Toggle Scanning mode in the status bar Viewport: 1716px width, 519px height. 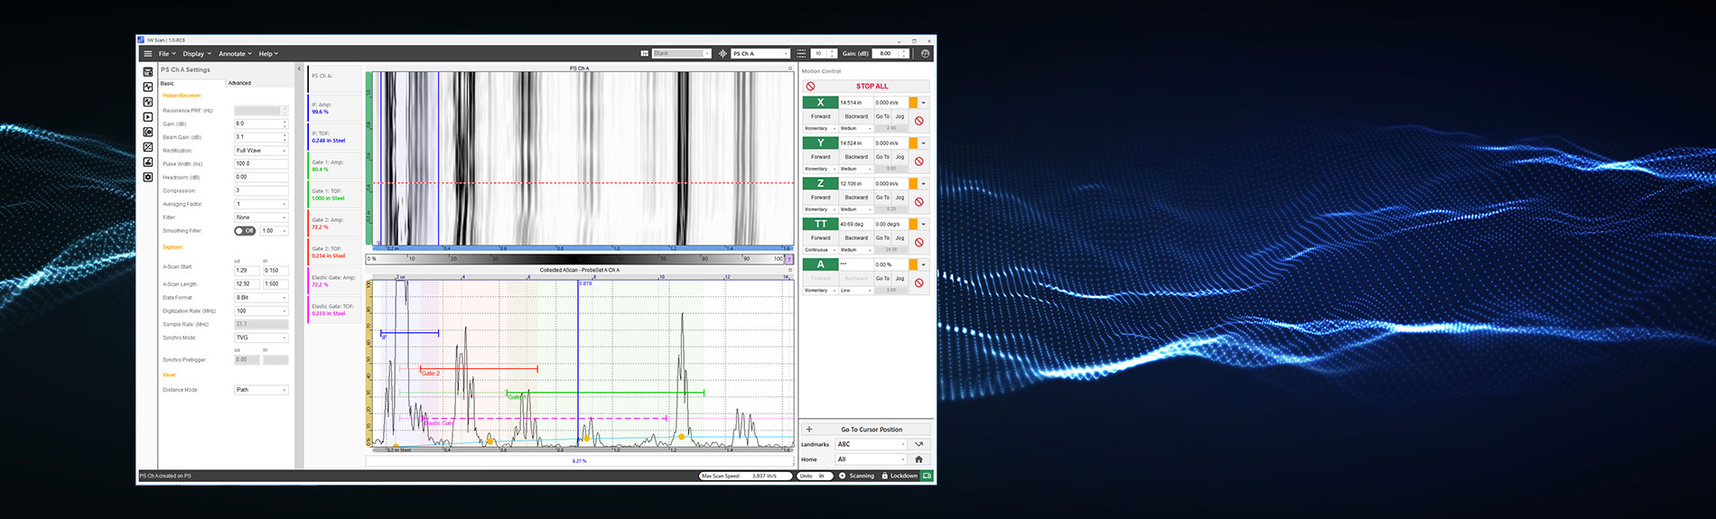click(856, 476)
